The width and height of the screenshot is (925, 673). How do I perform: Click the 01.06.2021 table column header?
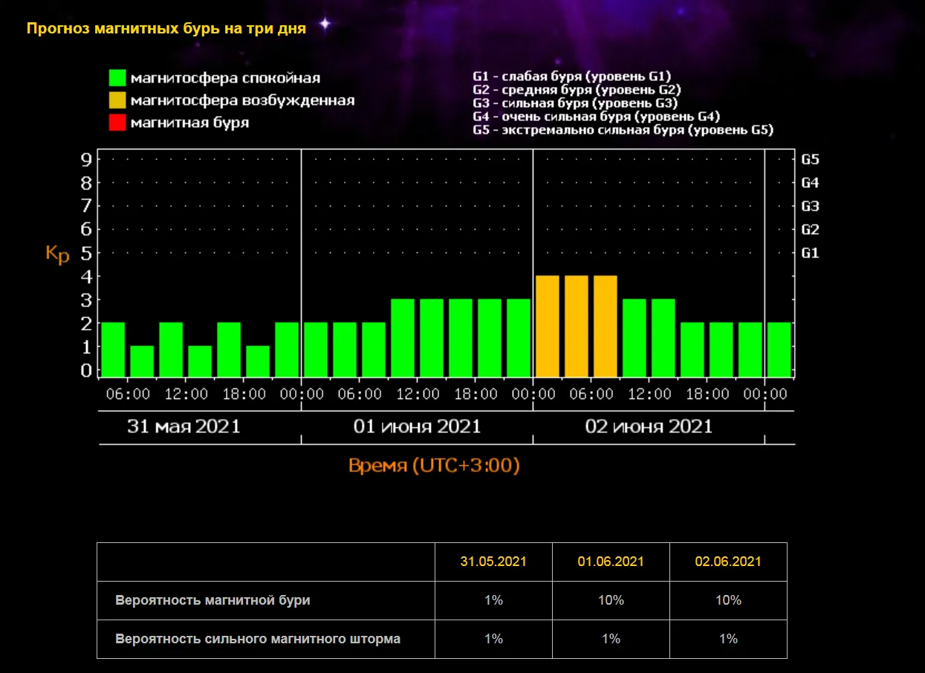tap(611, 562)
